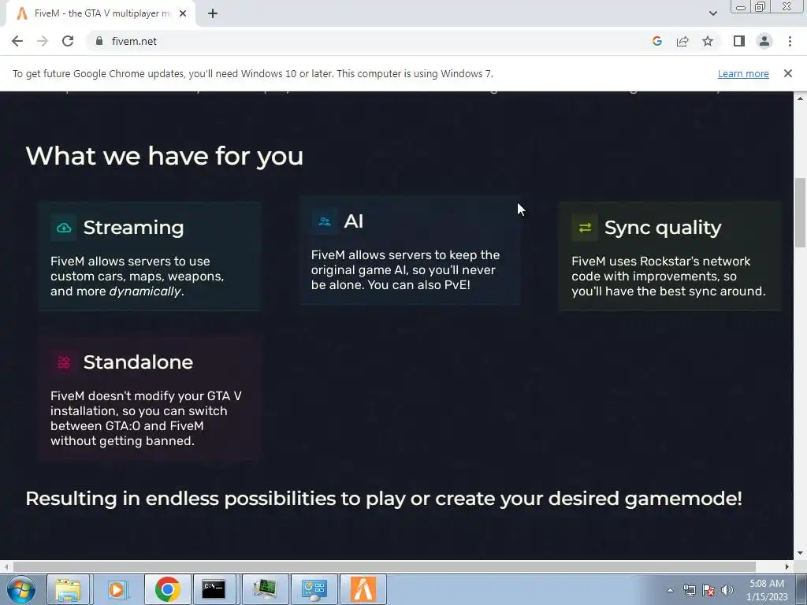Click the 'What we have for you' heading
Image resolution: width=807 pixels, height=605 pixels.
[164, 156]
